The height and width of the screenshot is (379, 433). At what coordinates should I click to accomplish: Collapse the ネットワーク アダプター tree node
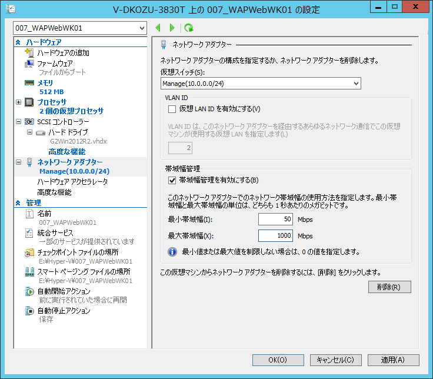coord(18,162)
